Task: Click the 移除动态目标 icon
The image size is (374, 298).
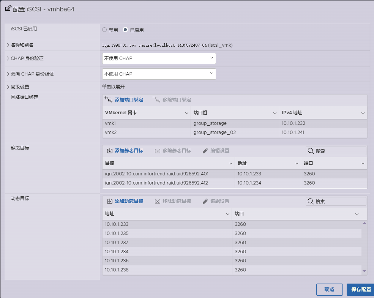Action: coord(157,201)
